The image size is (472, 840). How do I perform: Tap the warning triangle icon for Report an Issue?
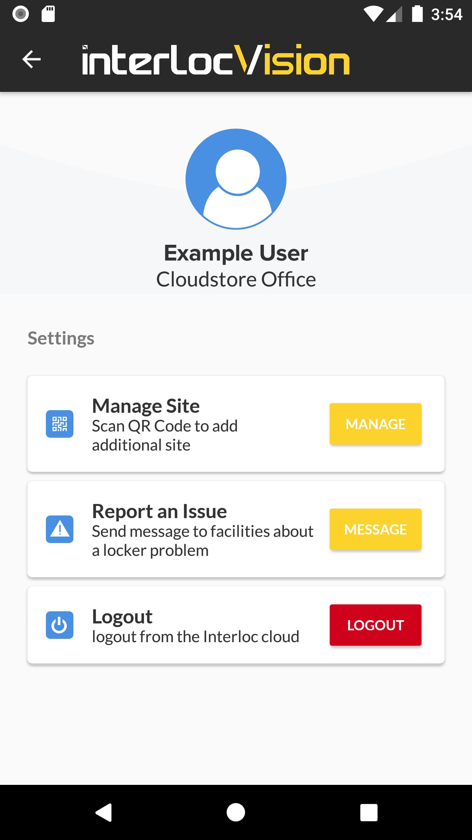click(60, 529)
